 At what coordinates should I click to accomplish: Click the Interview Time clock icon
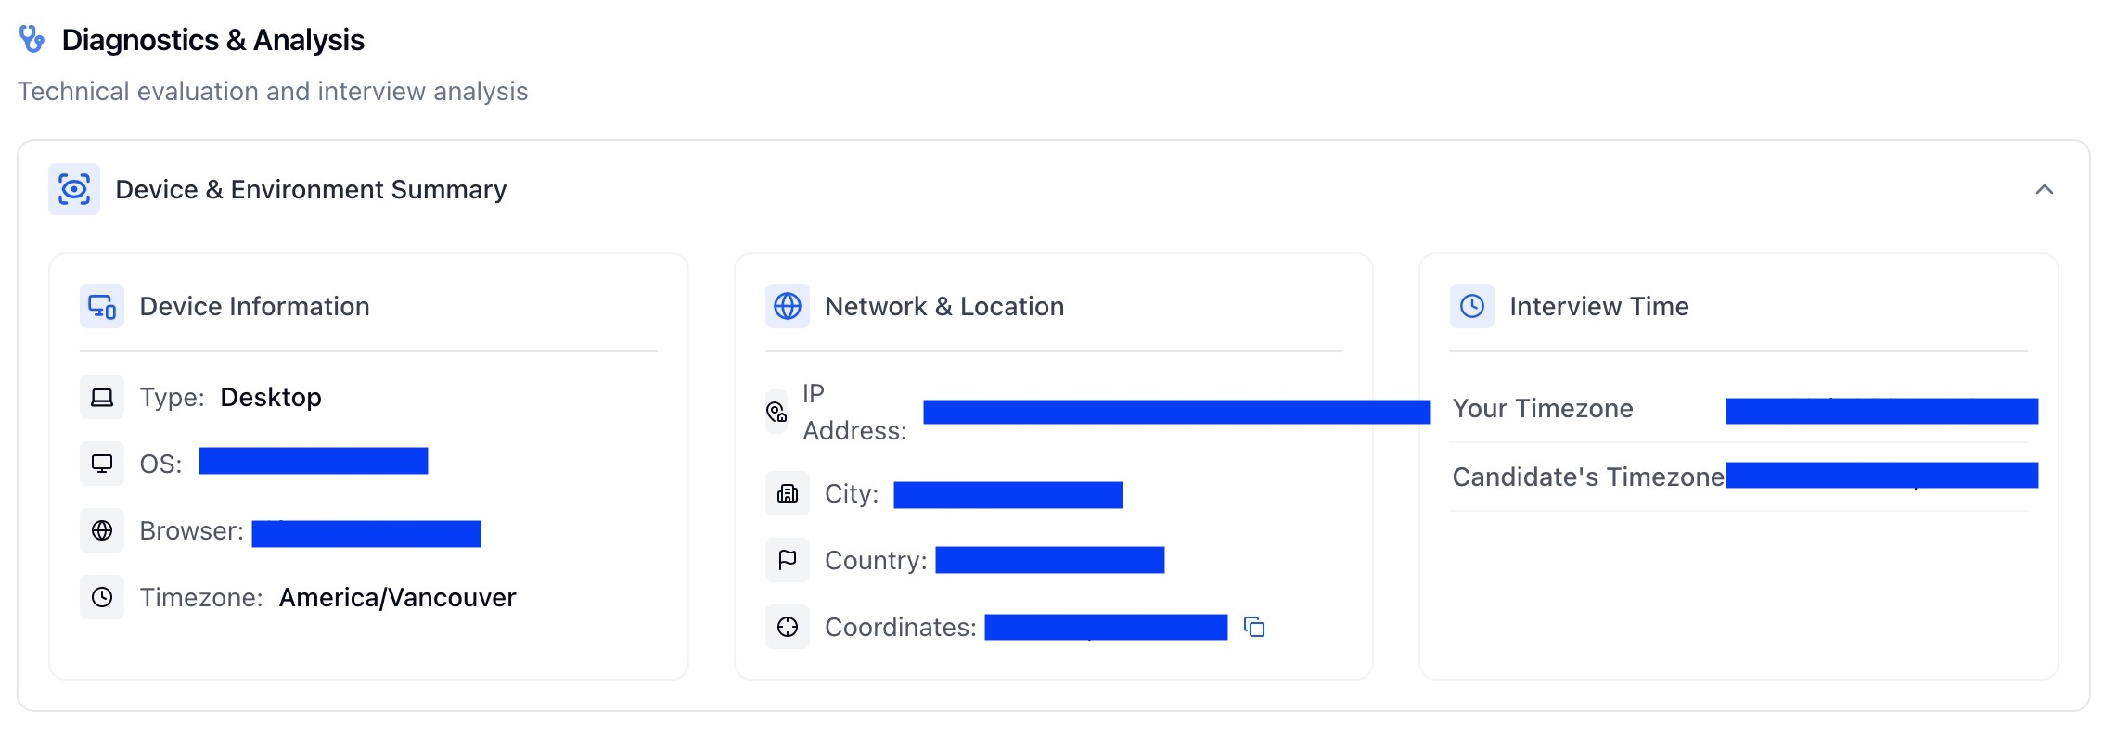pyautogui.click(x=1472, y=306)
